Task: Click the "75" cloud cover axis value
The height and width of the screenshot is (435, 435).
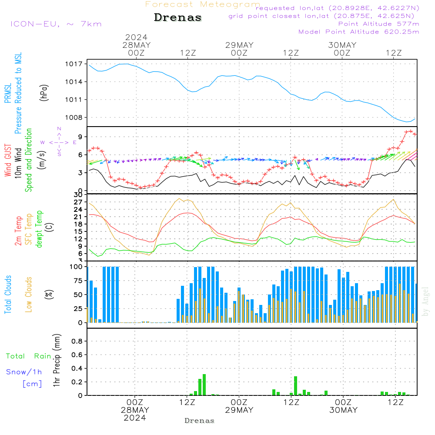Action: click(78, 281)
